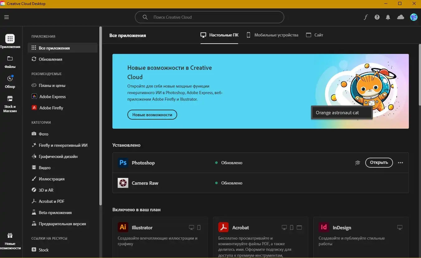Click the Illustrator Ai icon
Viewport: 421px width, 258px height.
(123, 227)
